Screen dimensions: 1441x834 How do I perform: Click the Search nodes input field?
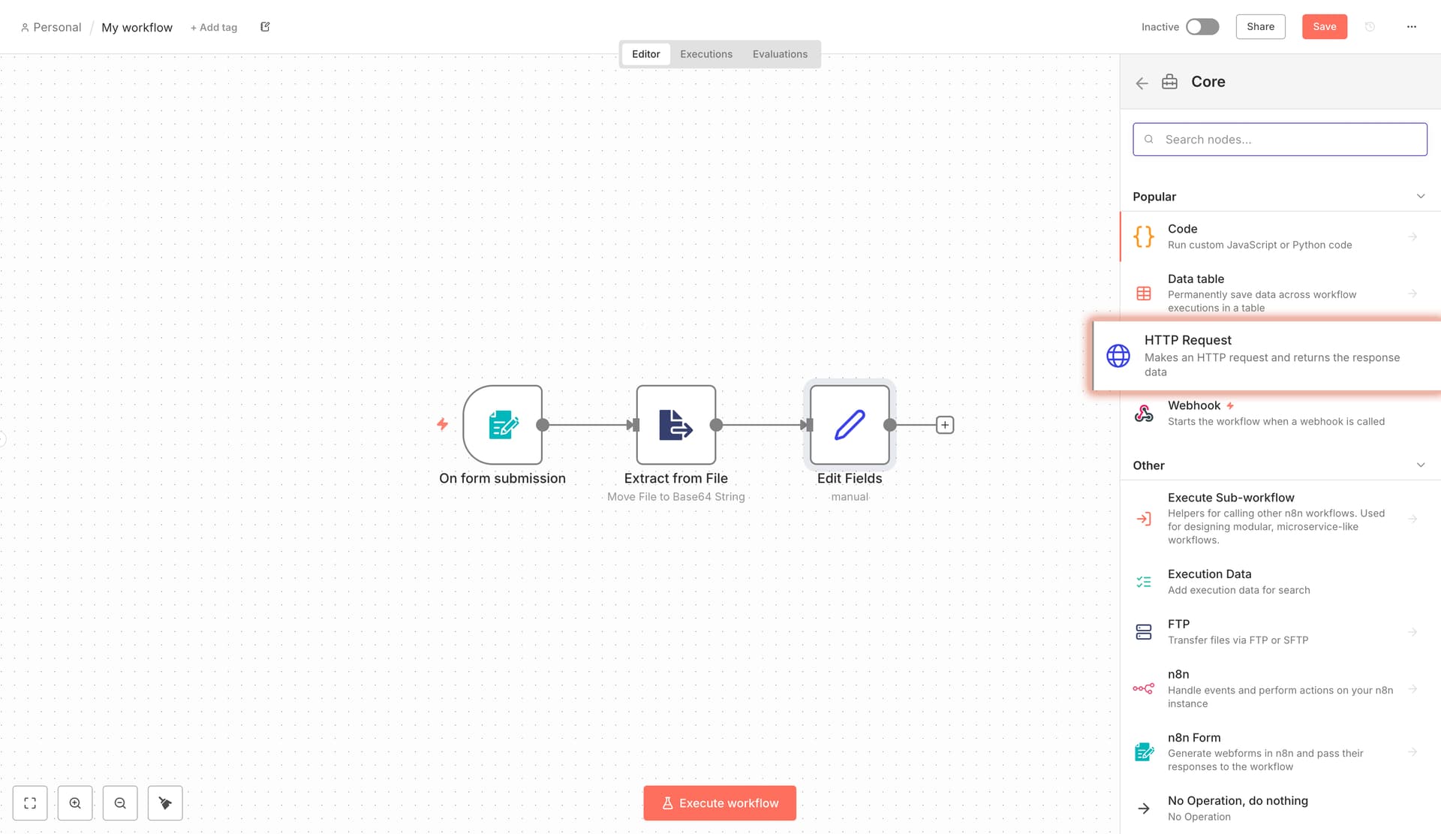pyautogui.click(x=1280, y=140)
